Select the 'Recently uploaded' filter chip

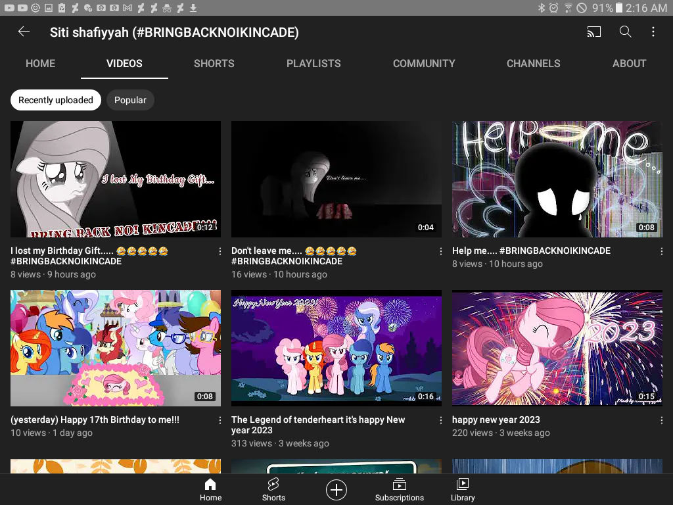click(x=56, y=100)
